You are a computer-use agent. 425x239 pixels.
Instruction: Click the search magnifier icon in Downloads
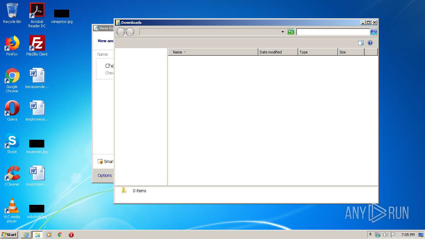click(x=374, y=32)
